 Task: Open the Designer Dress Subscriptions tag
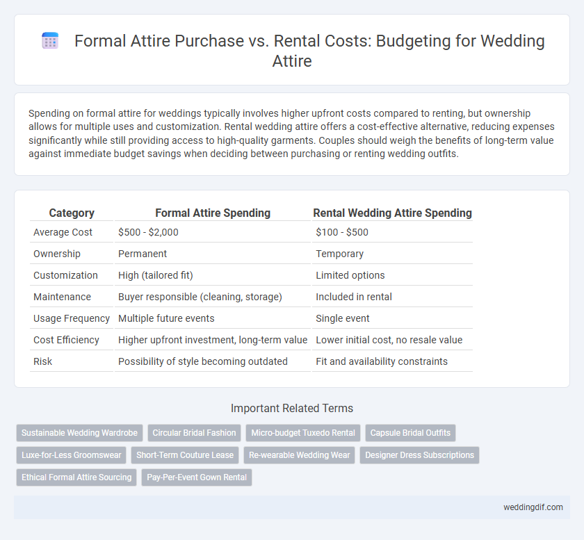tap(419, 455)
